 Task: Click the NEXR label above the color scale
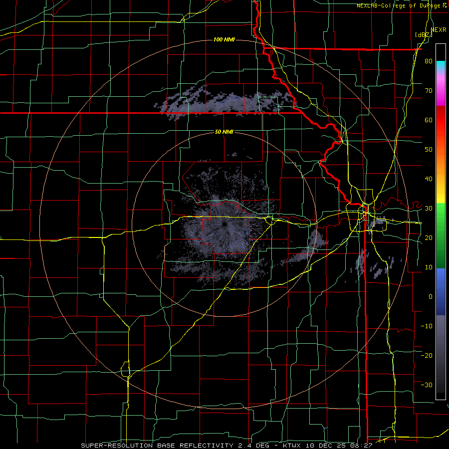tap(439, 30)
